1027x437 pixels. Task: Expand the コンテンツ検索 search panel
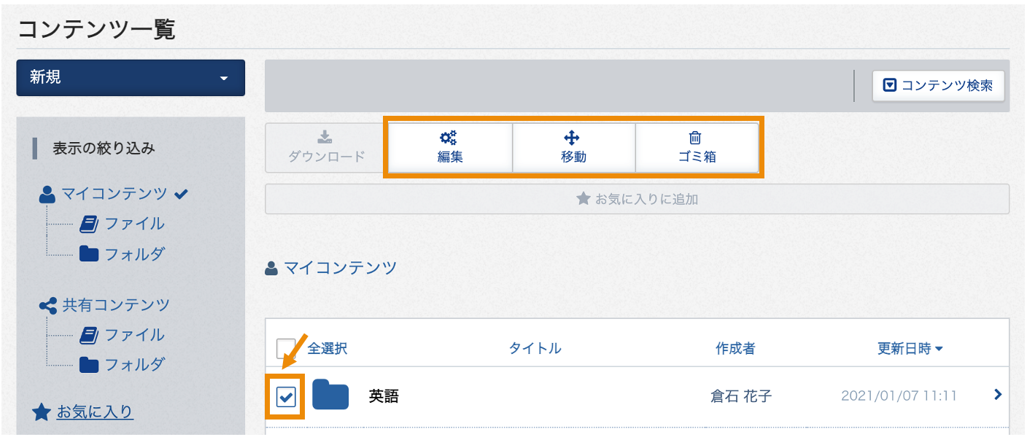938,86
